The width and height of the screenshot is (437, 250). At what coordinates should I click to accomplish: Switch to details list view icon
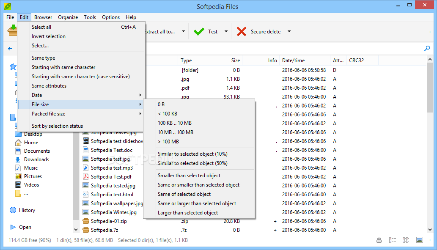pyautogui.click(x=393, y=240)
